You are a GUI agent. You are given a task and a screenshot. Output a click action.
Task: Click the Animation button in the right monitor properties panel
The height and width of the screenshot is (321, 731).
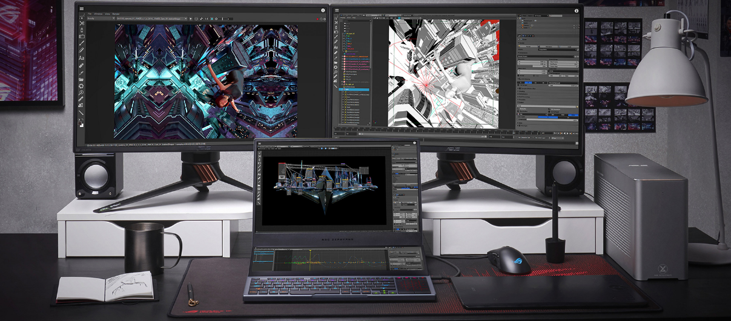tap(548, 47)
